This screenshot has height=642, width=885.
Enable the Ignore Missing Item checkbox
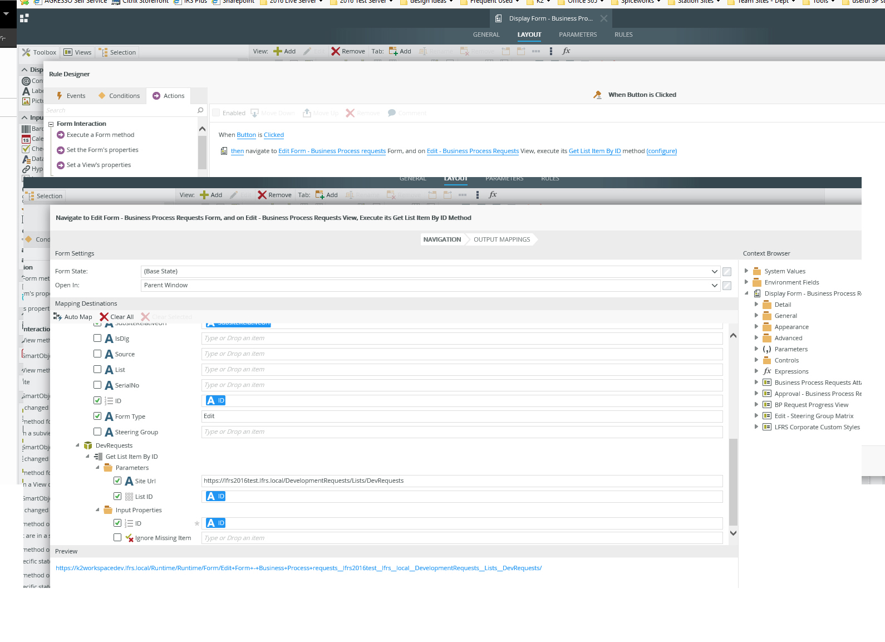[x=117, y=537]
